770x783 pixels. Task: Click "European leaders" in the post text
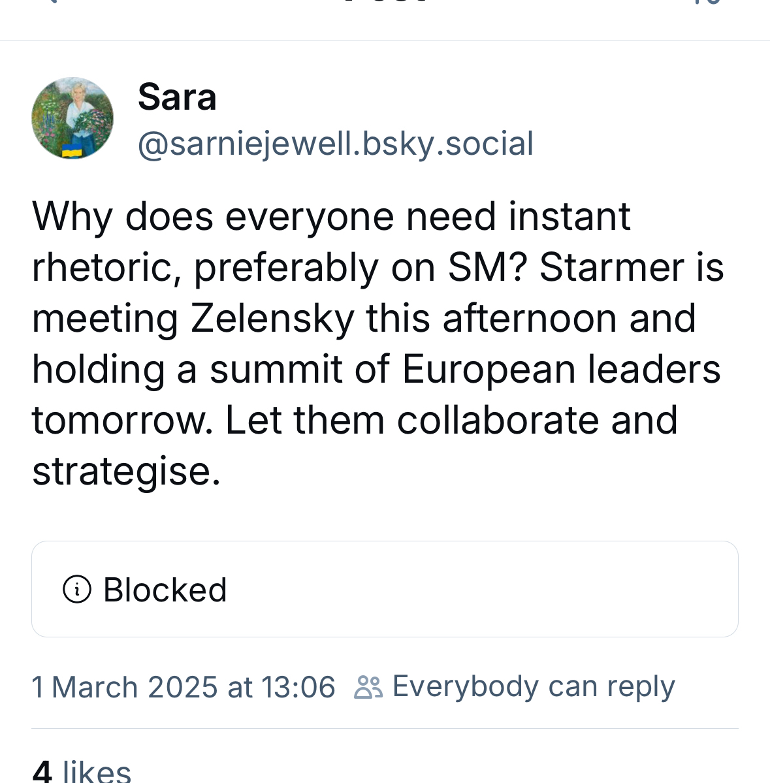[561, 370]
